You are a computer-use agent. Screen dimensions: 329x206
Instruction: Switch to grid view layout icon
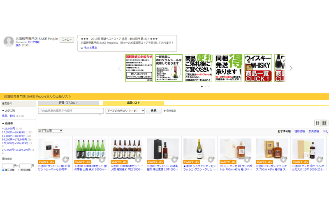324,123
